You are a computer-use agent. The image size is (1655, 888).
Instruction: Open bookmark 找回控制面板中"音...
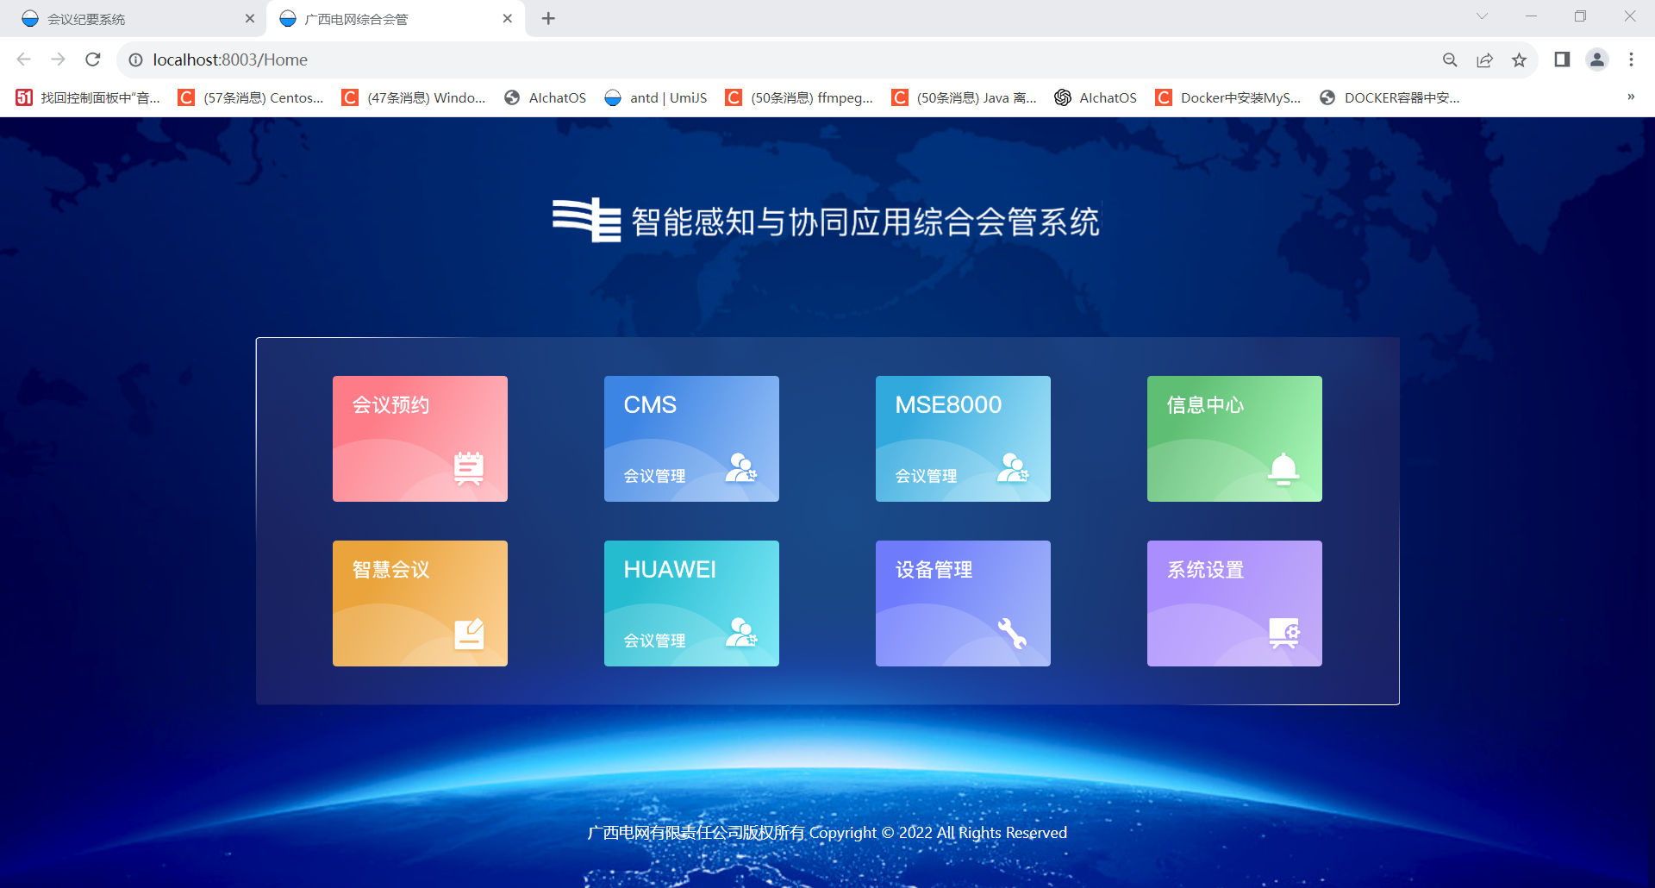click(x=88, y=97)
